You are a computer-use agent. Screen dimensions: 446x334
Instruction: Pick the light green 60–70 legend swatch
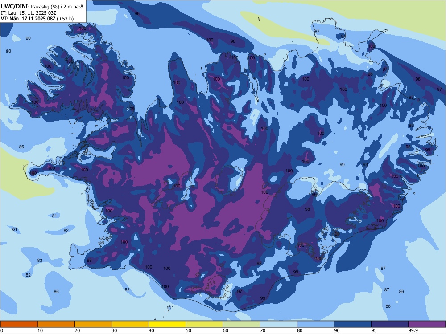(x=241, y=324)
